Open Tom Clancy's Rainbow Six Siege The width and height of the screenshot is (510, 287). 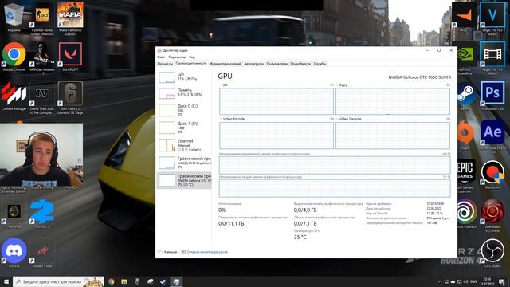point(70,97)
